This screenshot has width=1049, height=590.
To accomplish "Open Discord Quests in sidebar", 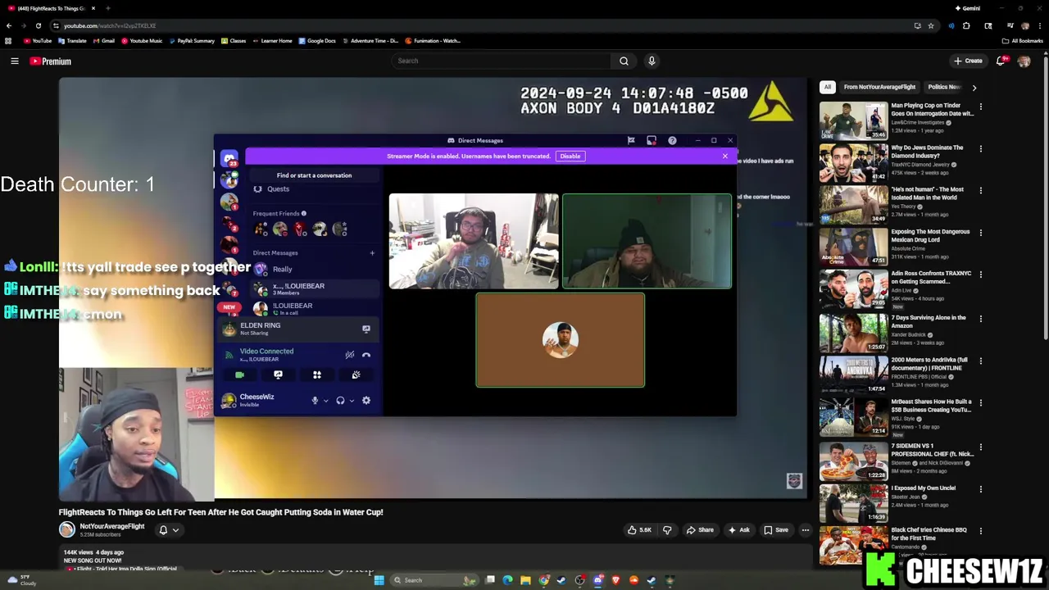I will [x=278, y=189].
